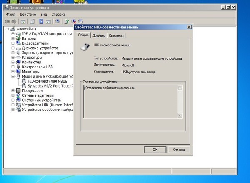
Task: Click the Device Manager title bar icon
Action: [6, 8]
